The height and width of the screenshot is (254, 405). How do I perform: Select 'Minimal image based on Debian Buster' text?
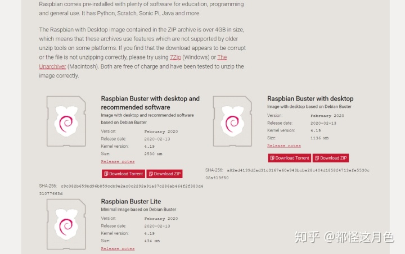pos(138,210)
